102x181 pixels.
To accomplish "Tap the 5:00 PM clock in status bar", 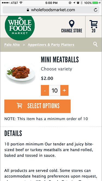I will (x=51, y=3).
